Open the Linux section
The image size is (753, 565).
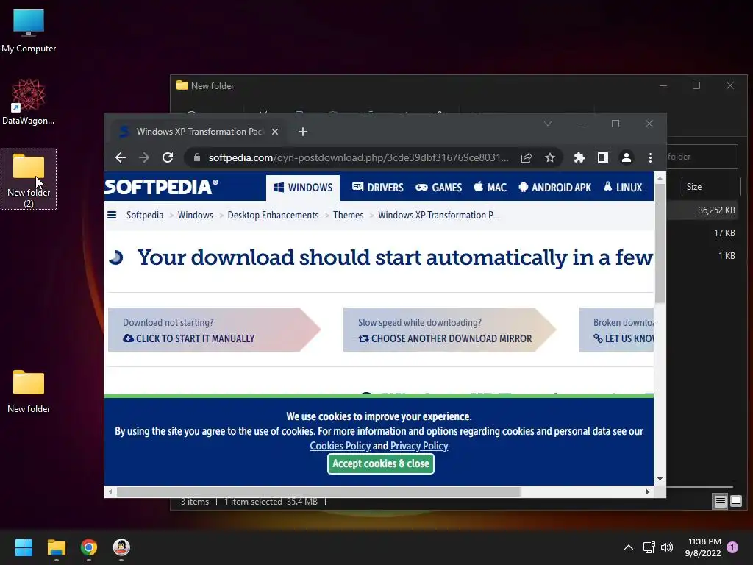click(x=623, y=188)
